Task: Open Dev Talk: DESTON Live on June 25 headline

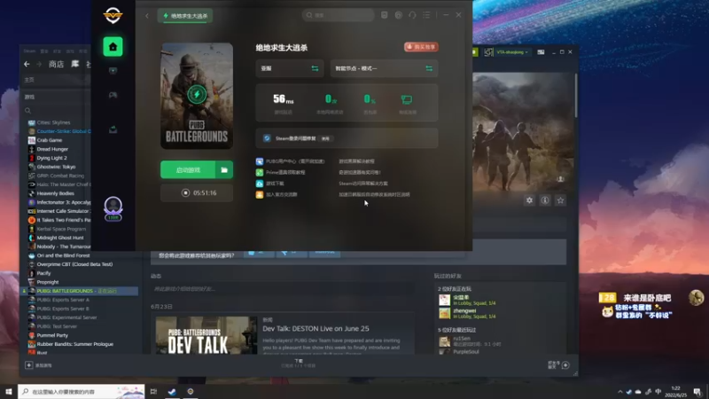Action: [x=316, y=328]
